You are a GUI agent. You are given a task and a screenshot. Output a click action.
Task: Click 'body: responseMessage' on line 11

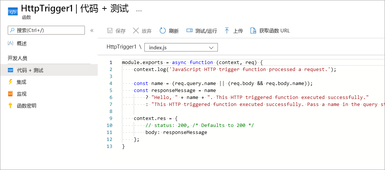pyautogui.click(x=176, y=132)
